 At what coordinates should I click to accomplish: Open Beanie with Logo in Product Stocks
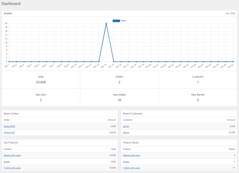click(131, 155)
